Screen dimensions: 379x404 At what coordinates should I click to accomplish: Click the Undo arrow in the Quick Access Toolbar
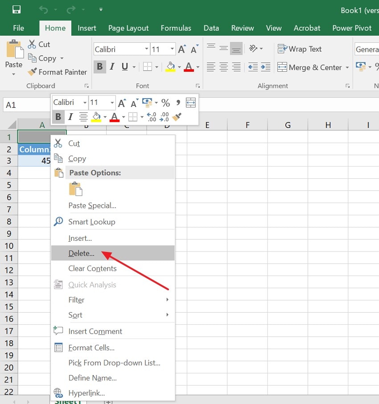(x=44, y=10)
